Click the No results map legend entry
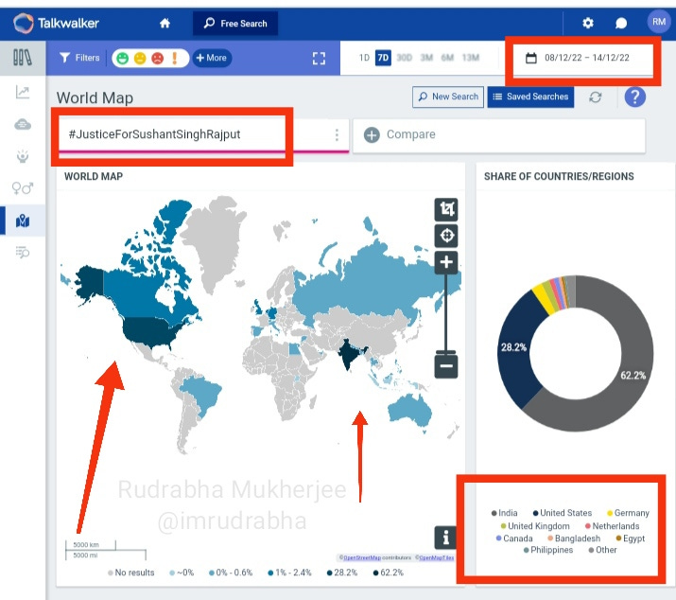The image size is (676, 600). tap(131, 573)
